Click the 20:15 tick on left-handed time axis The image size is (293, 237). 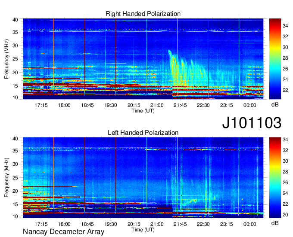[x=134, y=224]
